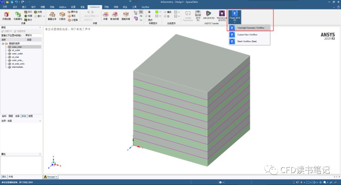Open the 根部分 group location dropdown
Image resolution: width=341 pixels, height=185 pixels.
[x=33, y=35]
